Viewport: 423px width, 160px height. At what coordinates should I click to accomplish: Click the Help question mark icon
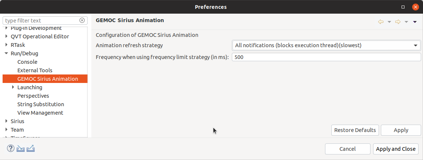[11, 149]
